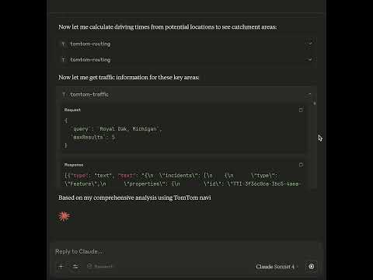Expand the second tomtom-routing chevron

pyautogui.click(x=310, y=60)
